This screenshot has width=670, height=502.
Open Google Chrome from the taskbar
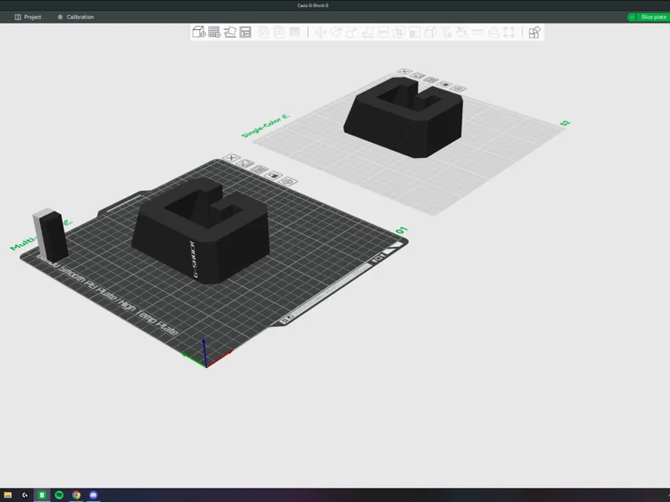(76, 495)
